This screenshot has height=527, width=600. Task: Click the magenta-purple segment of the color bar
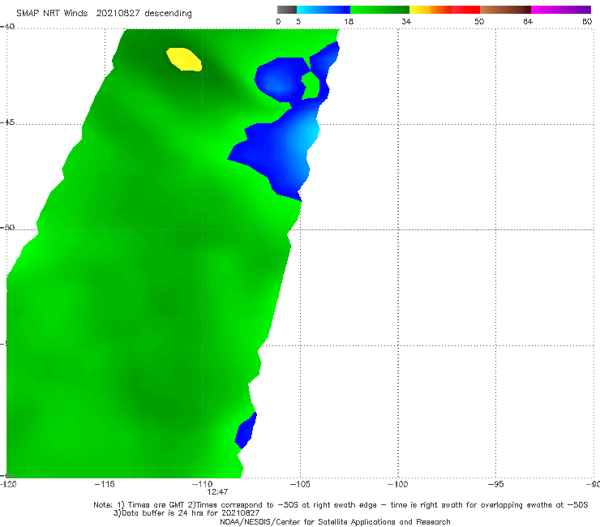(561, 10)
